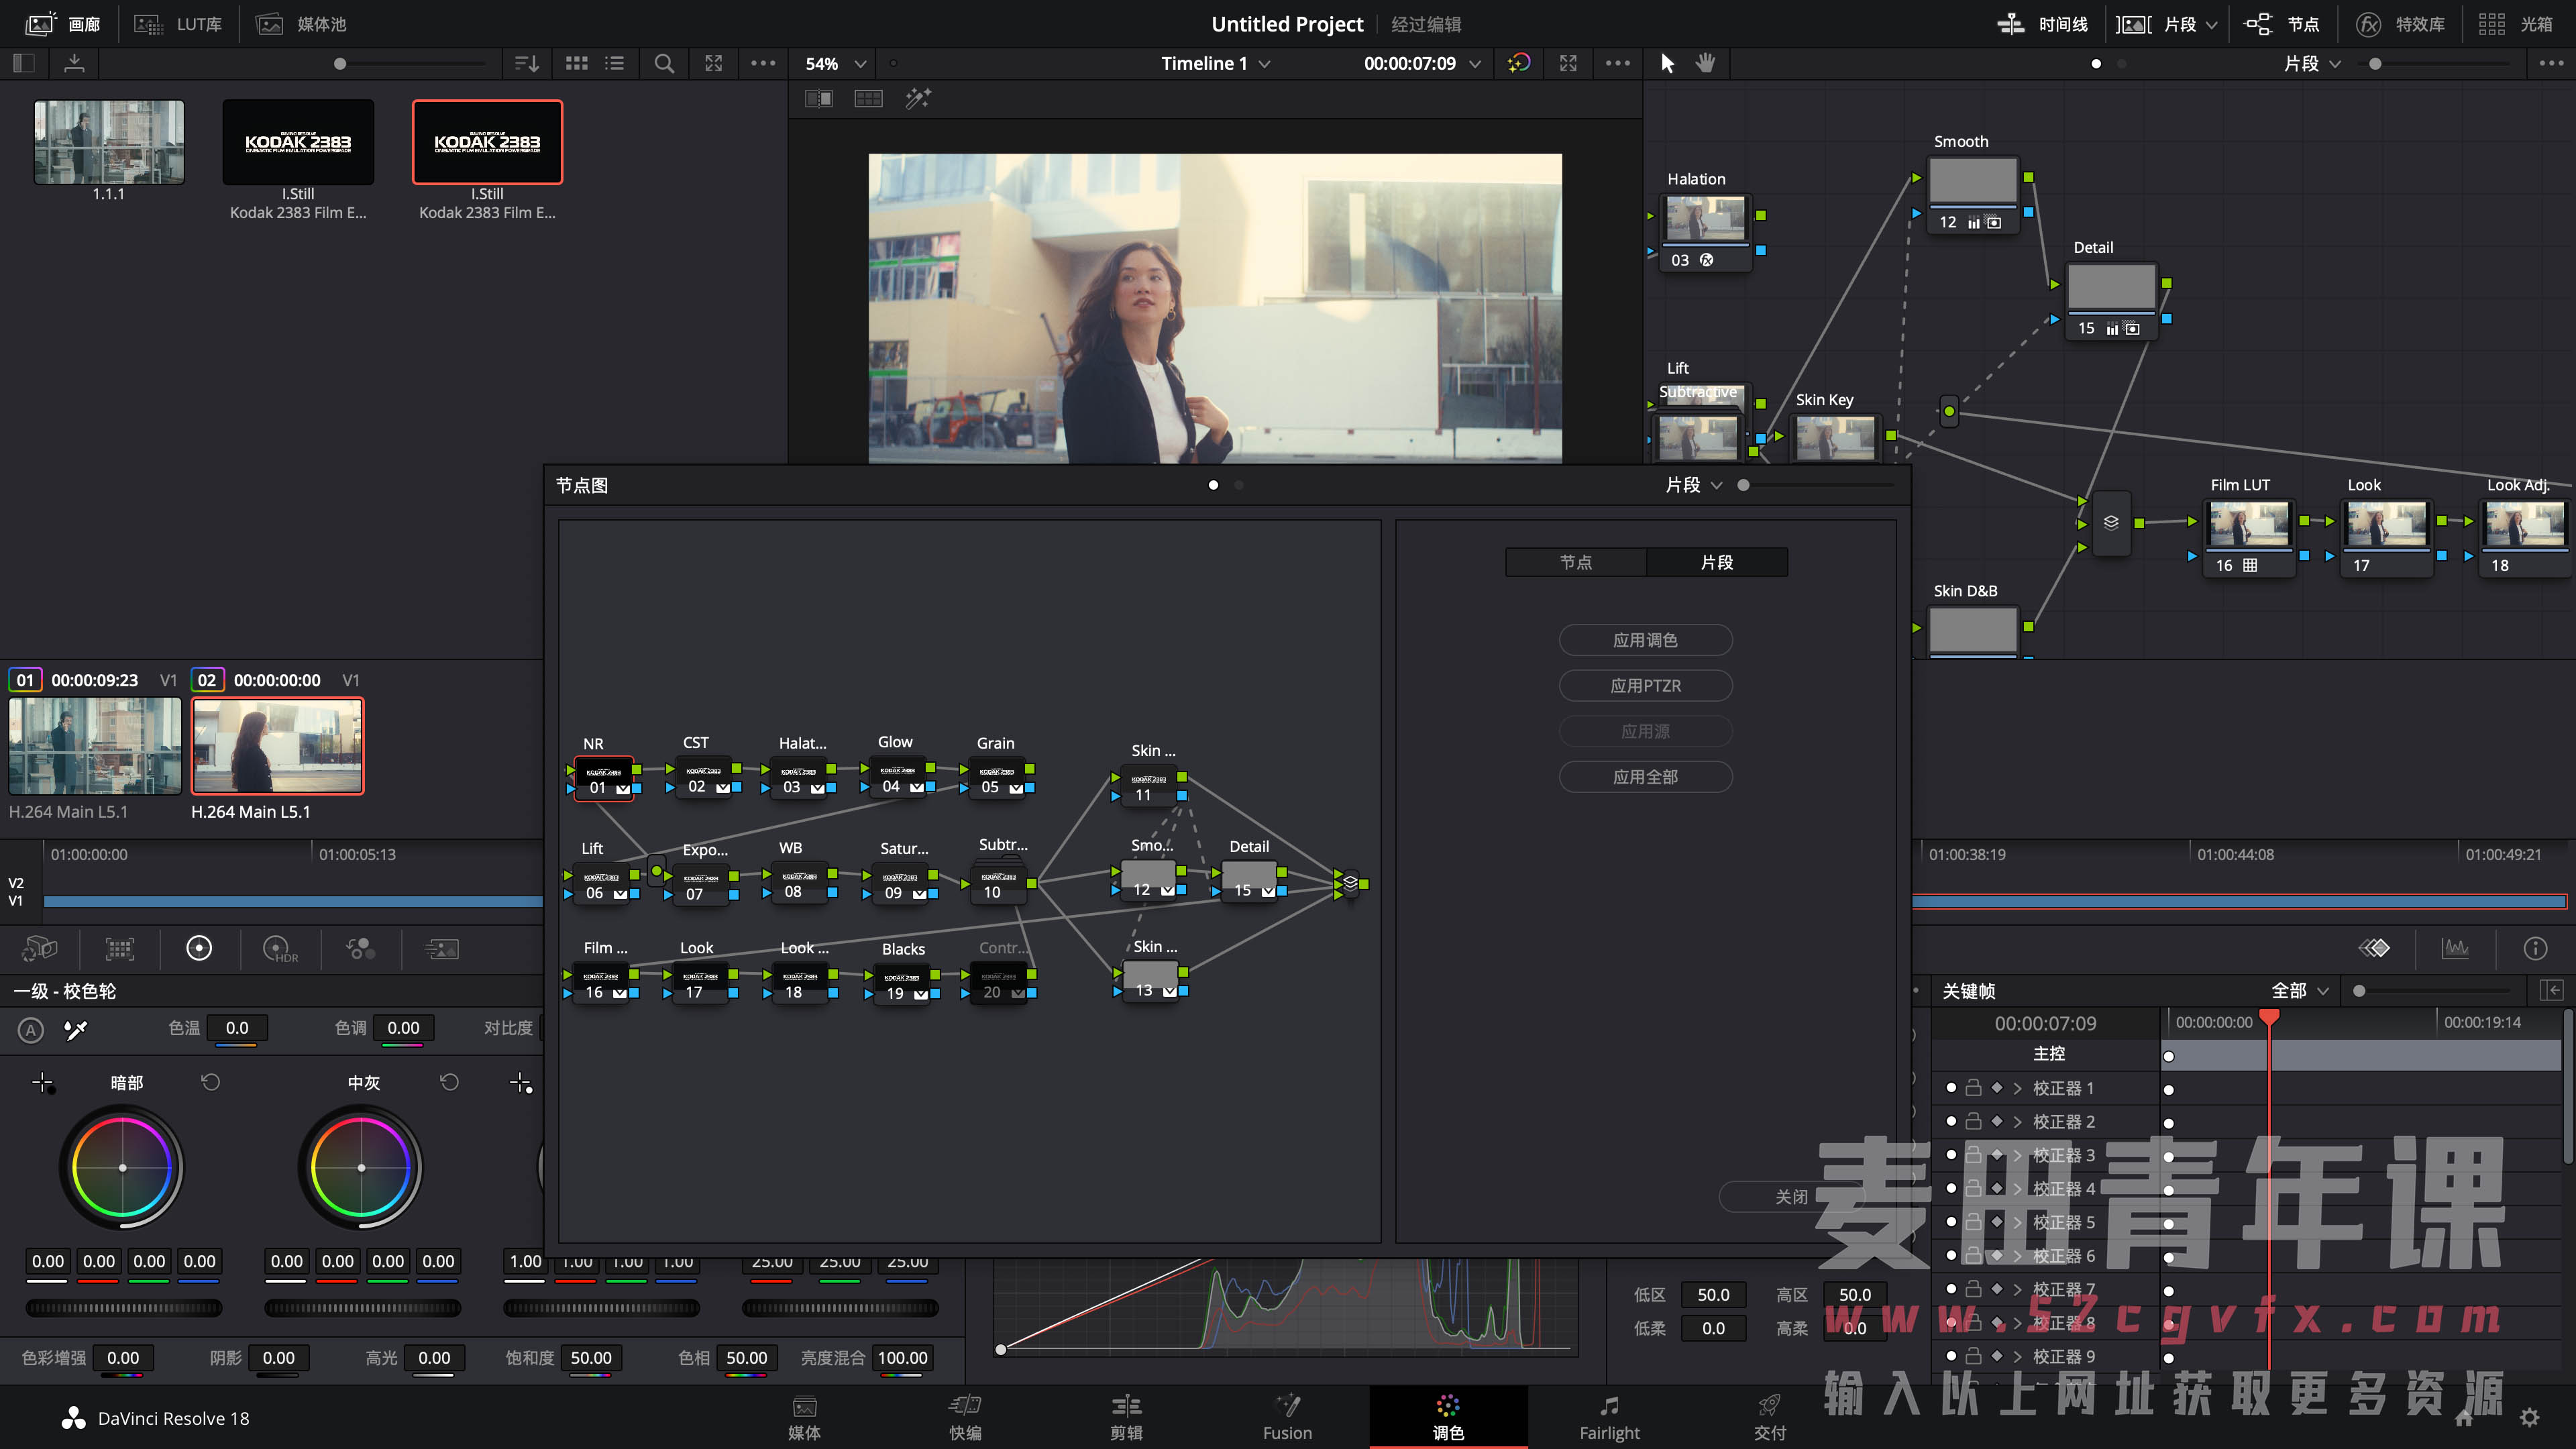Select the arrow pointer tool in node editor
This screenshot has height=1449, width=2576.
pos(1667,63)
